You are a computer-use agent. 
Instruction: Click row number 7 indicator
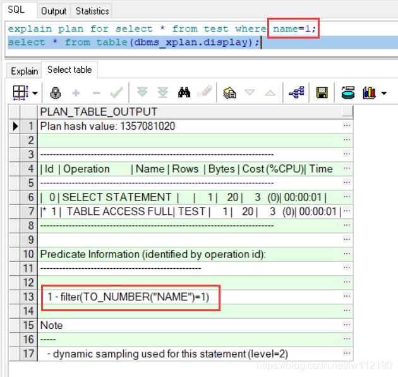(x=28, y=211)
